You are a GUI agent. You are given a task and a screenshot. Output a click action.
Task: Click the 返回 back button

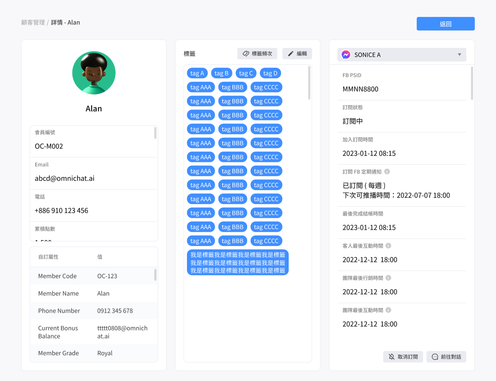(445, 24)
